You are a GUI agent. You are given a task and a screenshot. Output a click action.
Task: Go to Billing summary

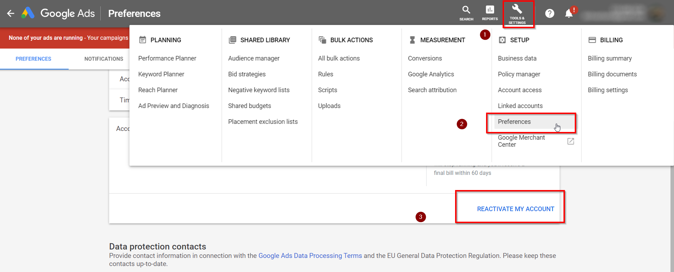point(610,58)
